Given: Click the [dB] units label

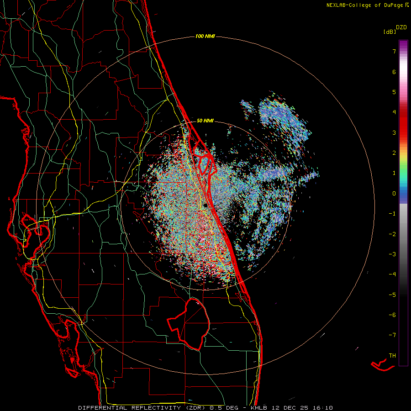Looking at the screenshot, I should [390, 32].
